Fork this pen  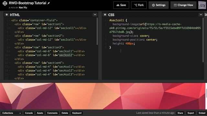(139, 5)
